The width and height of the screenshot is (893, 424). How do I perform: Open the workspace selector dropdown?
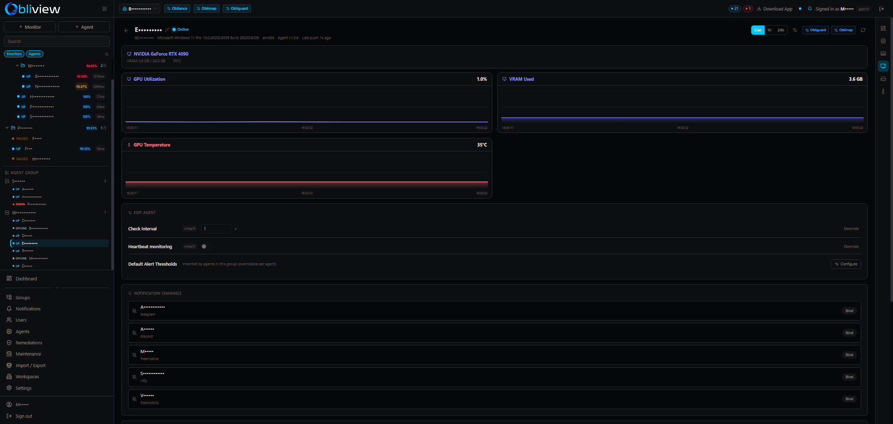tap(139, 8)
